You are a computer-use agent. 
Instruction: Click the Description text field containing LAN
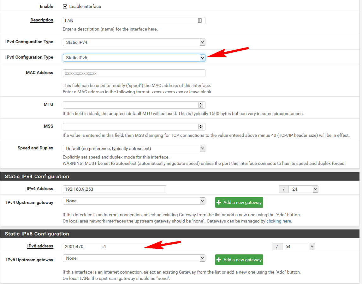pyautogui.click(x=129, y=20)
